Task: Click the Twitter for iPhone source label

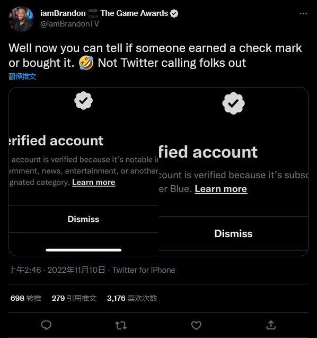Action: coord(144,270)
